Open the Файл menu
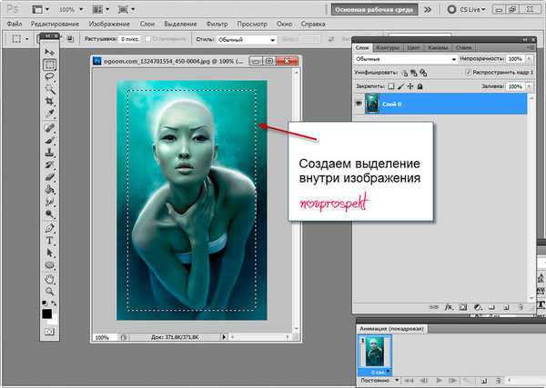The height and width of the screenshot is (388, 546). (x=15, y=24)
